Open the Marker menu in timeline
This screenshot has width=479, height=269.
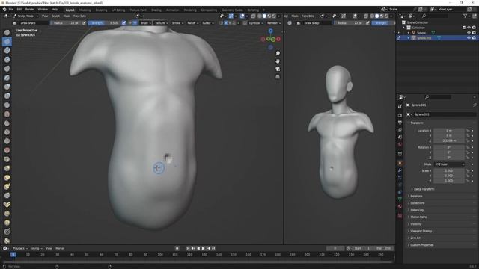(60, 249)
